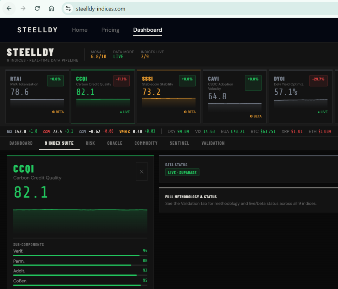Image resolution: width=338 pixels, height=289 pixels.
Task: Select the Dashboard nav link
Action: point(148,30)
